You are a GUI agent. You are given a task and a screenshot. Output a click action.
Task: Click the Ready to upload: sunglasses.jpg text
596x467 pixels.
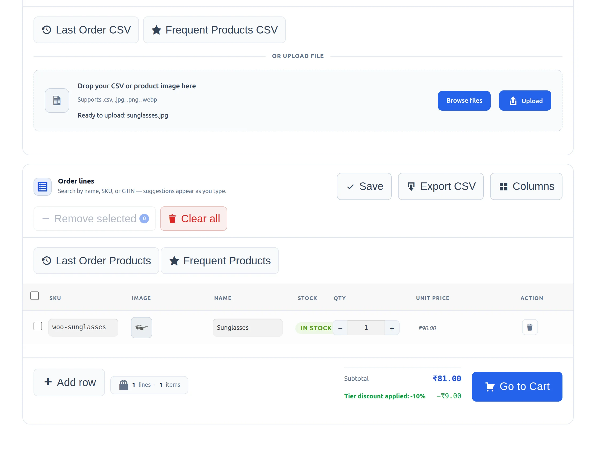pos(123,115)
